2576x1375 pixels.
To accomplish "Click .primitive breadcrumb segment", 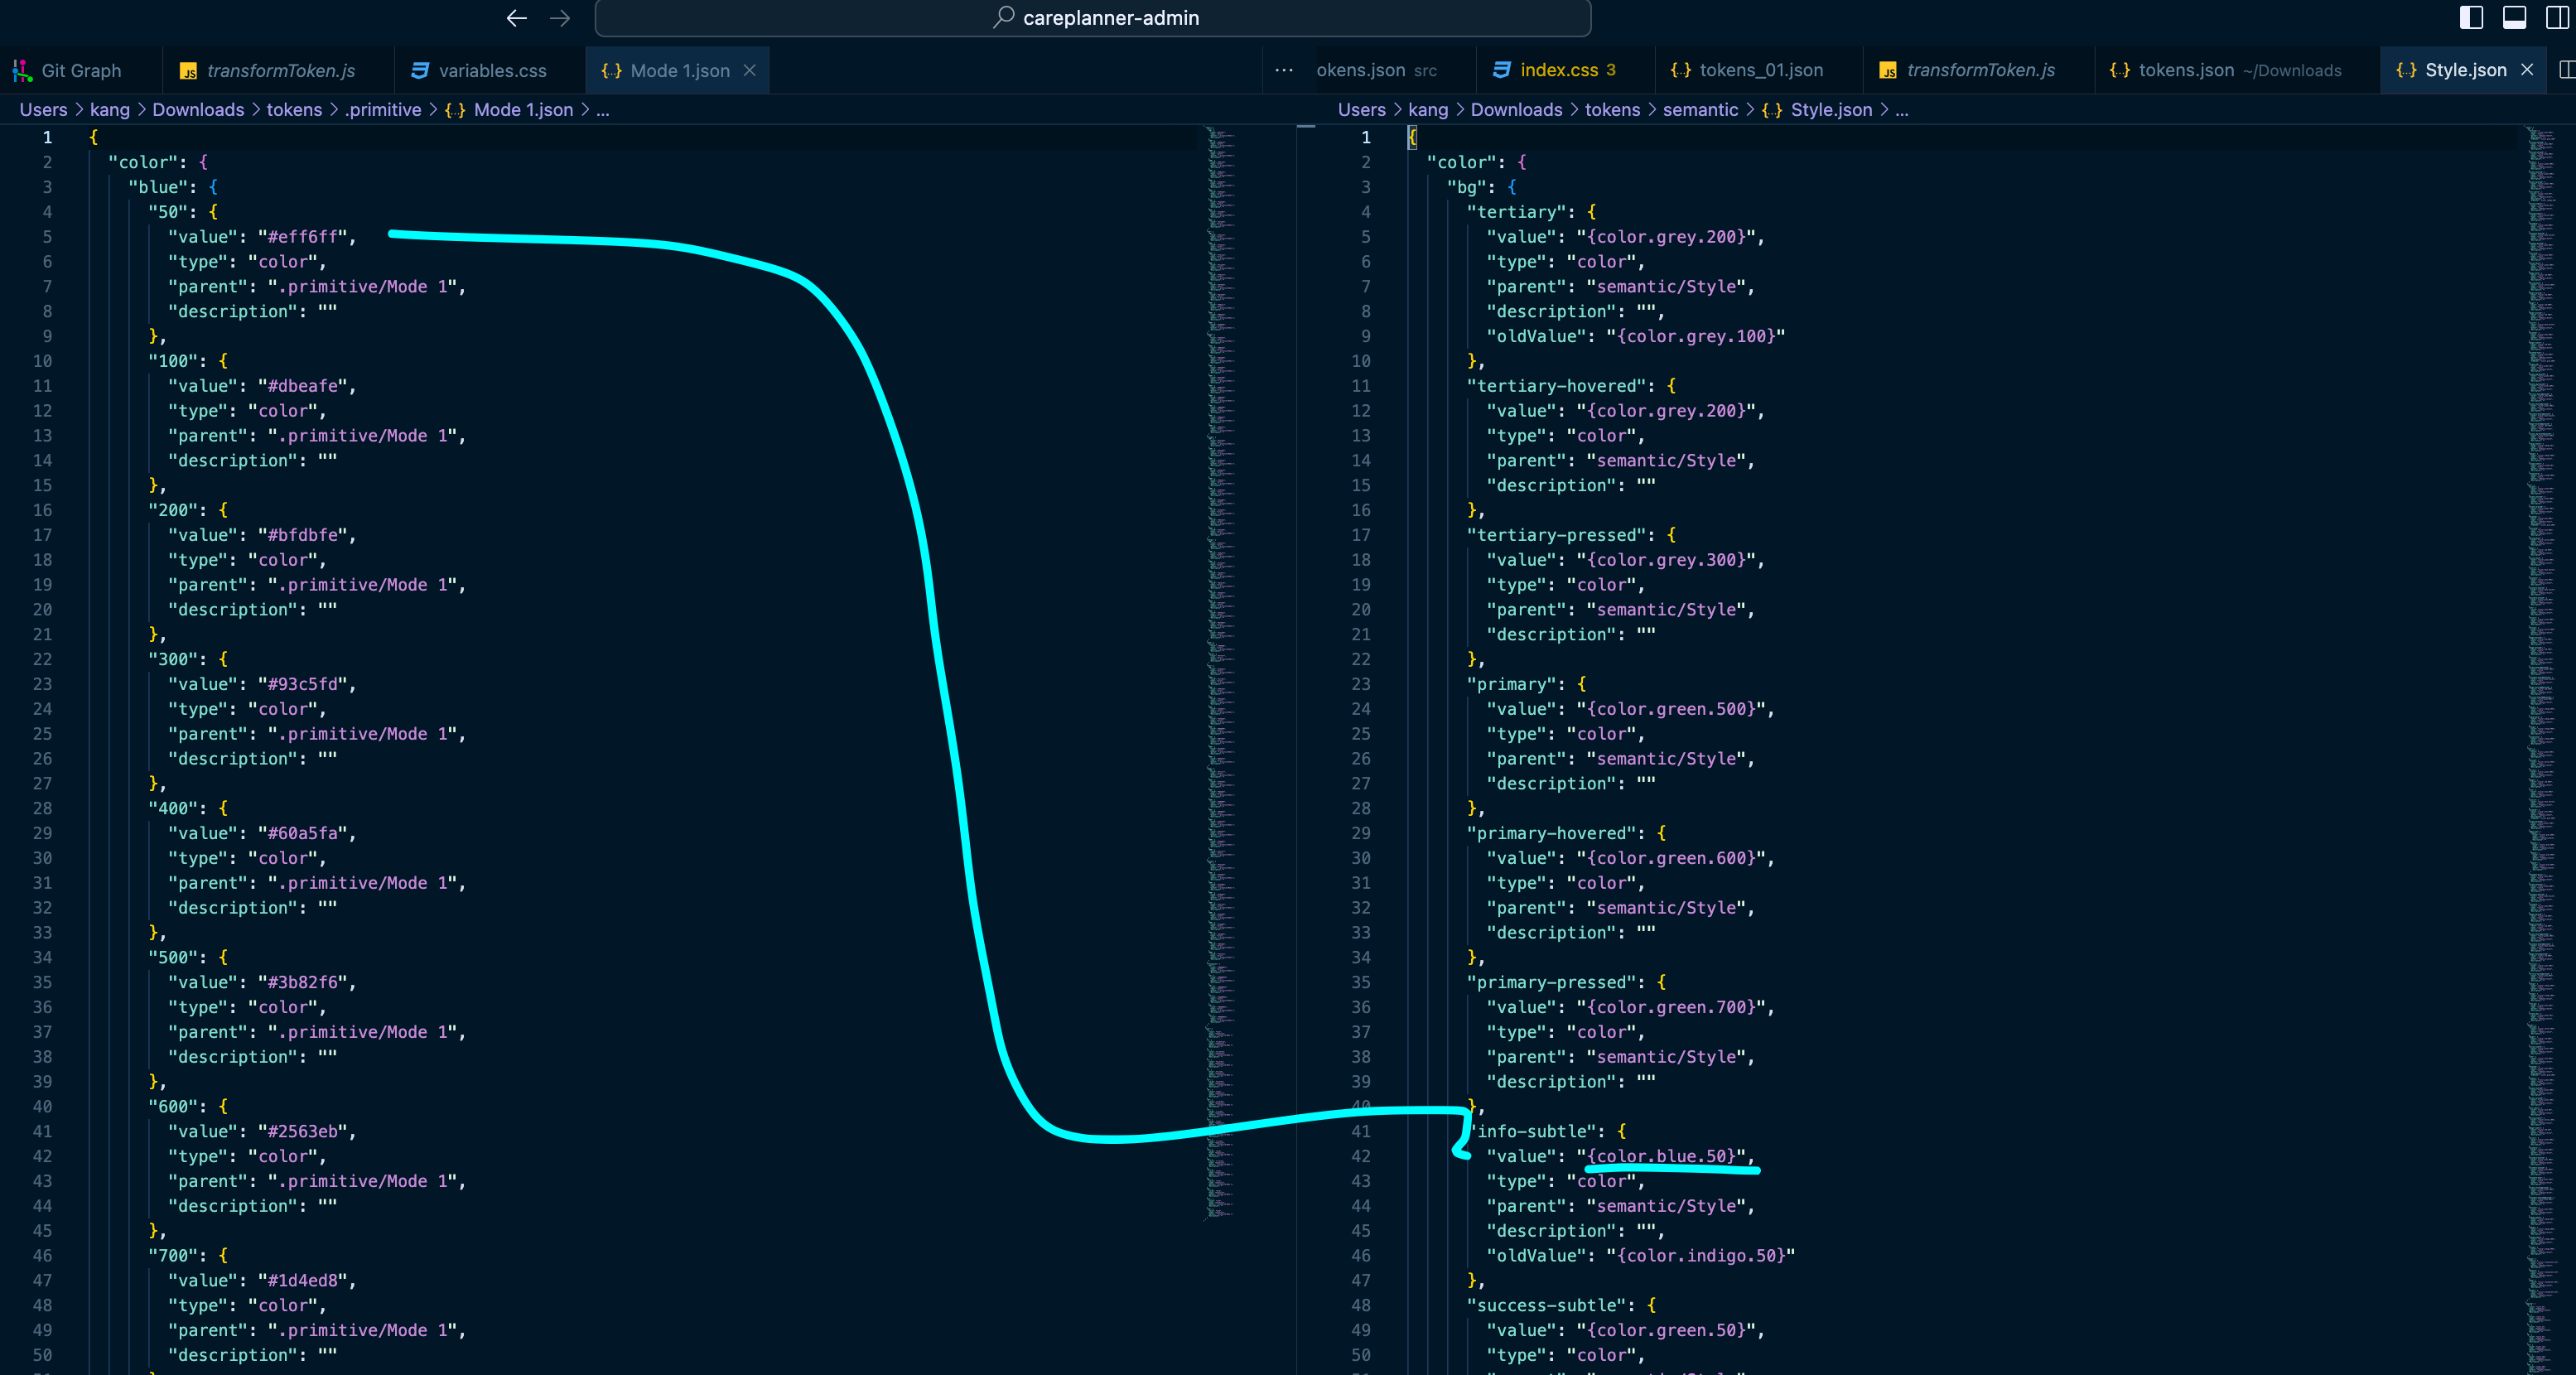I will [383, 110].
